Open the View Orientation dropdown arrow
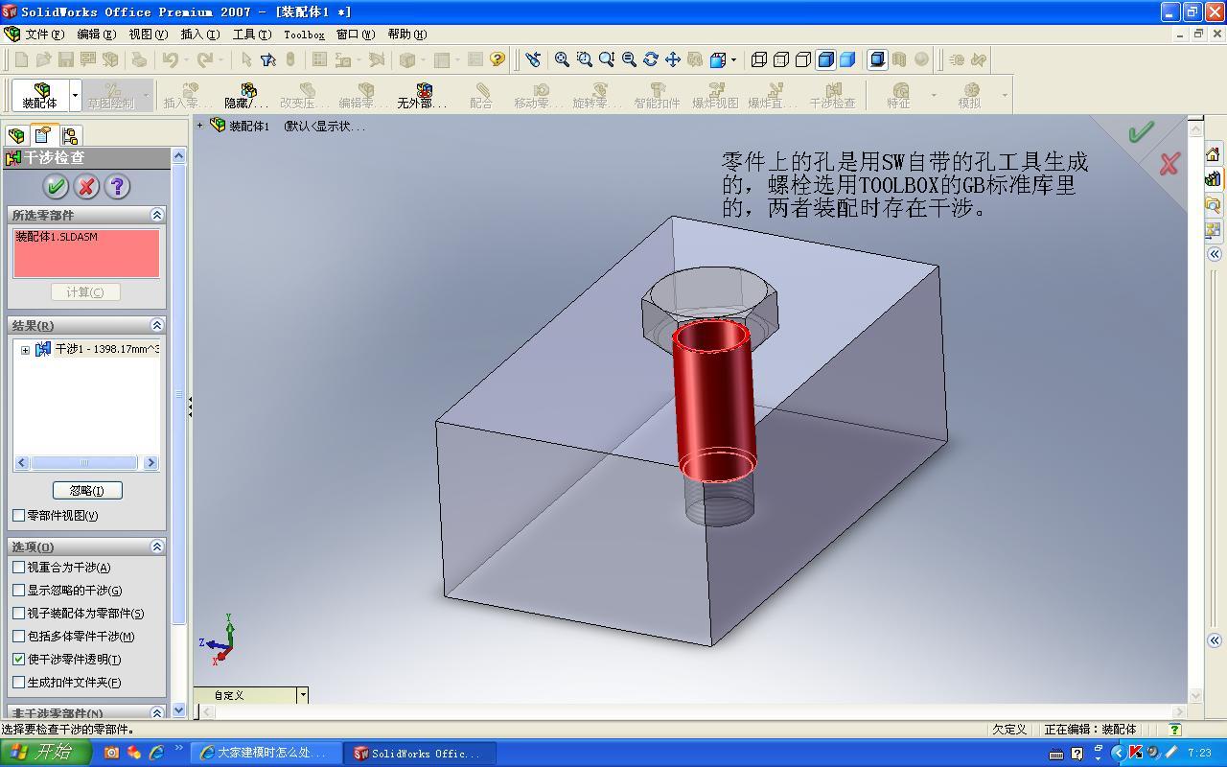Screen dimensions: 1227x767 point(733,59)
